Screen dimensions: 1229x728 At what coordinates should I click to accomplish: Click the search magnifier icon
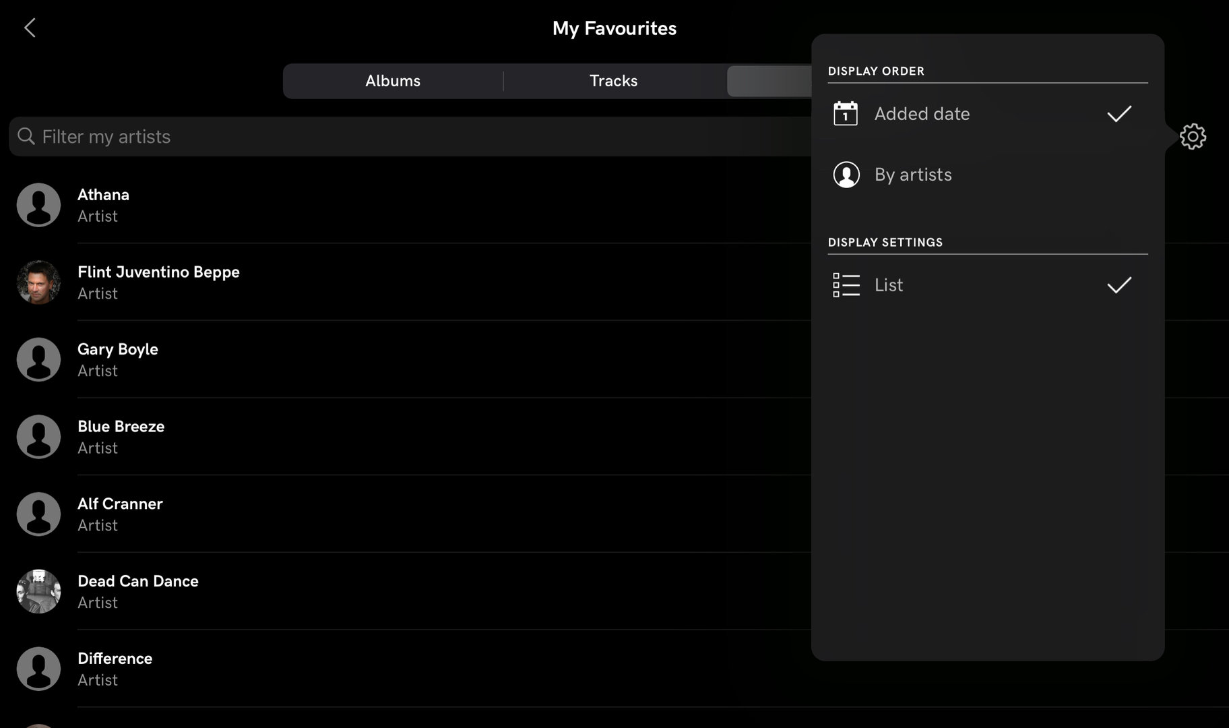[26, 136]
